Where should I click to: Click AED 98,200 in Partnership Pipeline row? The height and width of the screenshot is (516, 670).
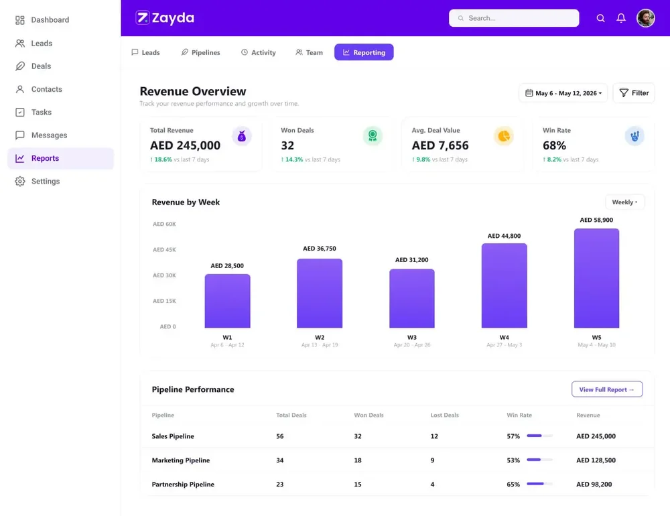[594, 485]
